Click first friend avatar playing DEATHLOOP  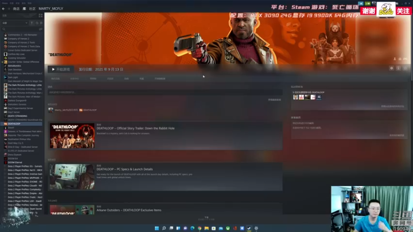click(295, 97)
